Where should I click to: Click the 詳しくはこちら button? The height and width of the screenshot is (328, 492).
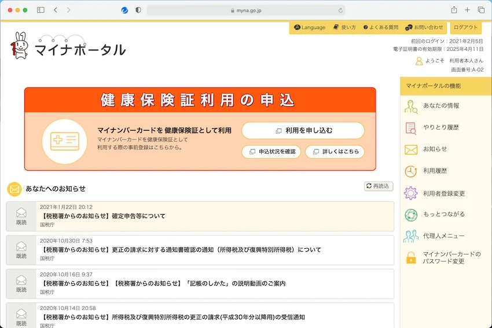point(335,152)
